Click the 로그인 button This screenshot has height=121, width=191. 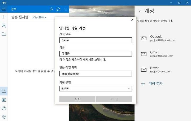(114, 99)
